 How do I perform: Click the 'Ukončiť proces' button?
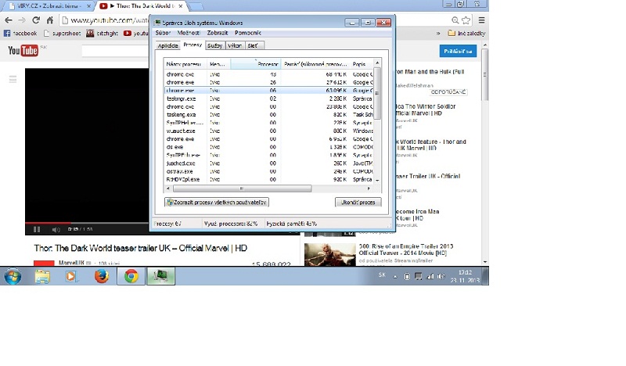[x=358, y=203]
